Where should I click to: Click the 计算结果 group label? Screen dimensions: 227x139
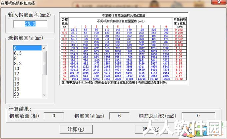20,109
